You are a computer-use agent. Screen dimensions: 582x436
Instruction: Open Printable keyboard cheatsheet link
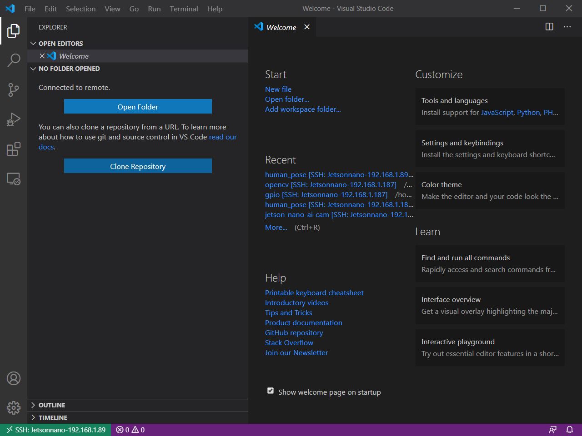point(314,293)
